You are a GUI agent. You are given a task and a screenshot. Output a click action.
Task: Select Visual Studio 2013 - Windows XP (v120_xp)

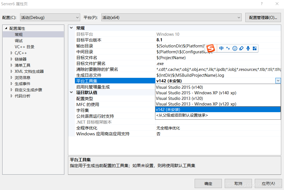(x=218, y=104)
